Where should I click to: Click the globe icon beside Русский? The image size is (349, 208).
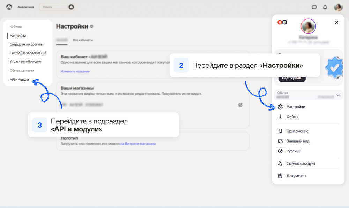280,151
